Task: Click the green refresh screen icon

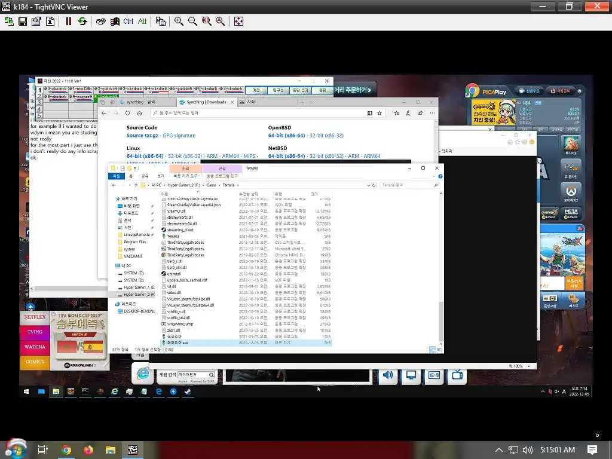Action: pyautogui.click(x=82, y=22)
